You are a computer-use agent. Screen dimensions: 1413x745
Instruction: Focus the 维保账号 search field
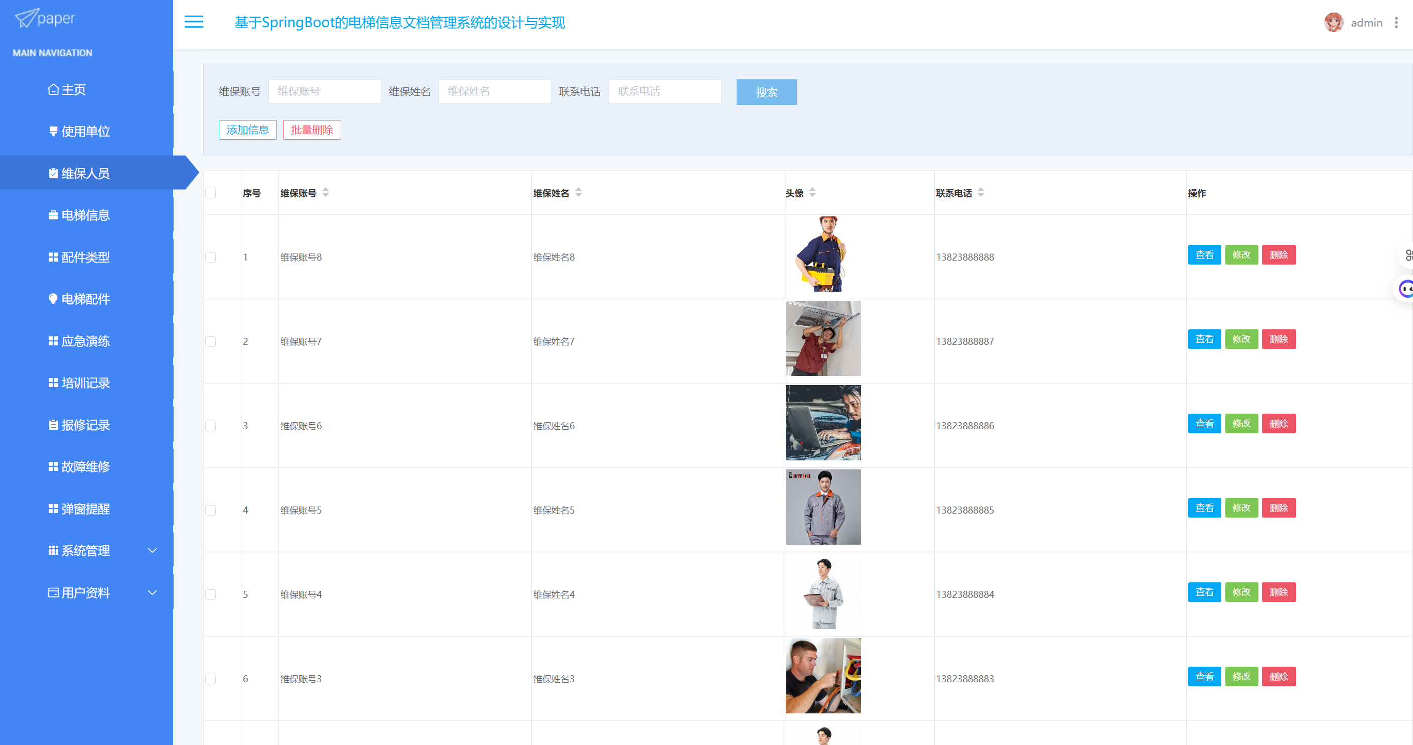coord(324,91)
